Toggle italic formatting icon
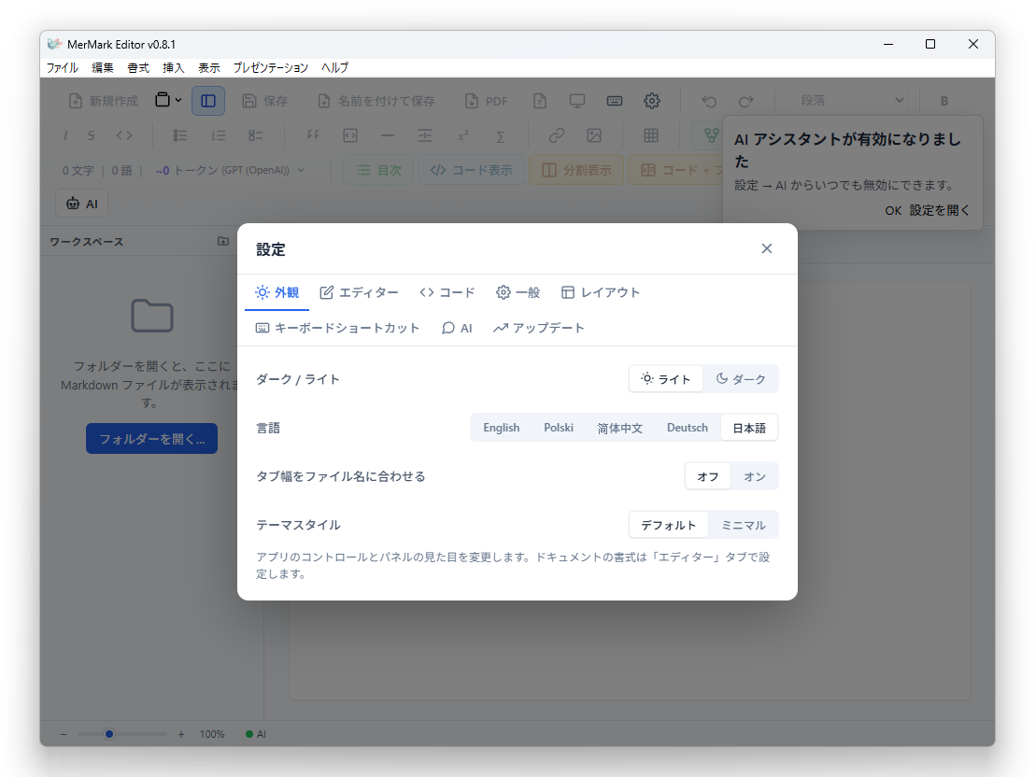 coord(64,135)
